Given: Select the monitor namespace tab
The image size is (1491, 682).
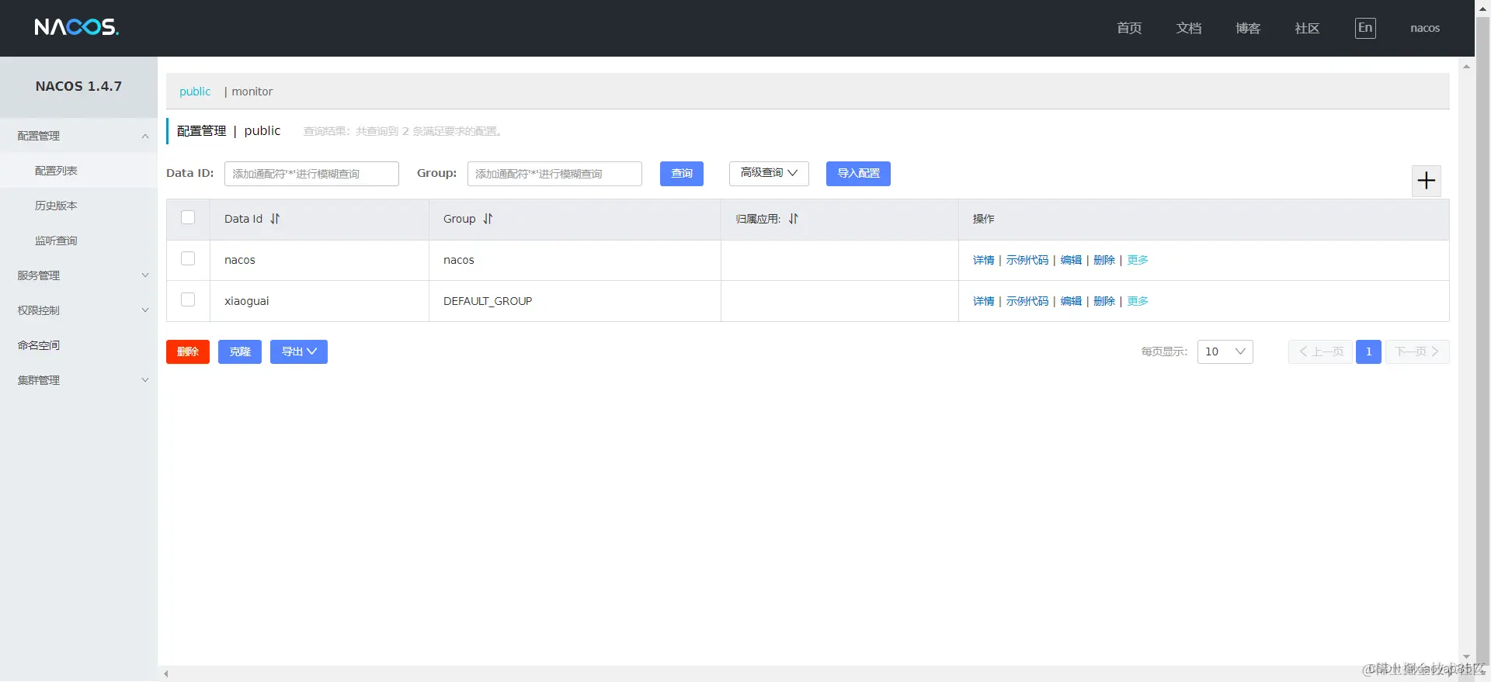Looking at the screenshot, I should 252,92.
